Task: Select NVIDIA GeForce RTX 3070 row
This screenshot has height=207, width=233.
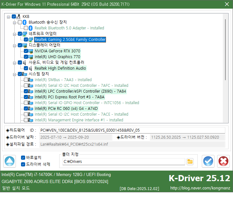Action: click(57, 51)
